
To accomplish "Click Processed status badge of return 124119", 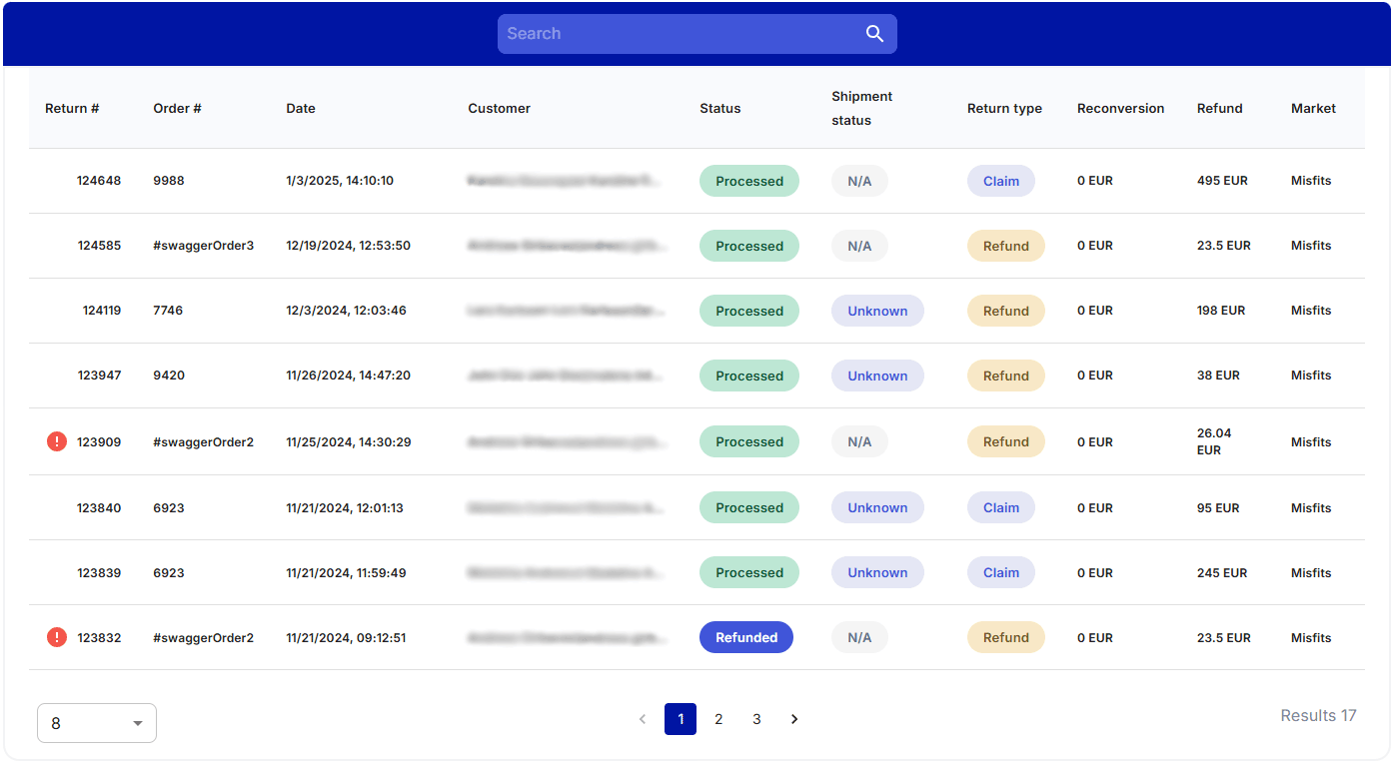I will [748, 311].
